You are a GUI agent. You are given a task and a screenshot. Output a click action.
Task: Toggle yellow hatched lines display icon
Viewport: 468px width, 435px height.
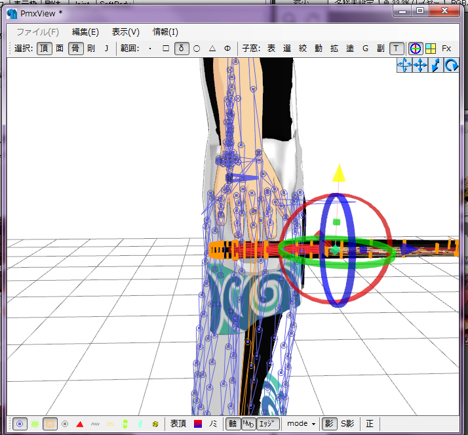[110, 424]
